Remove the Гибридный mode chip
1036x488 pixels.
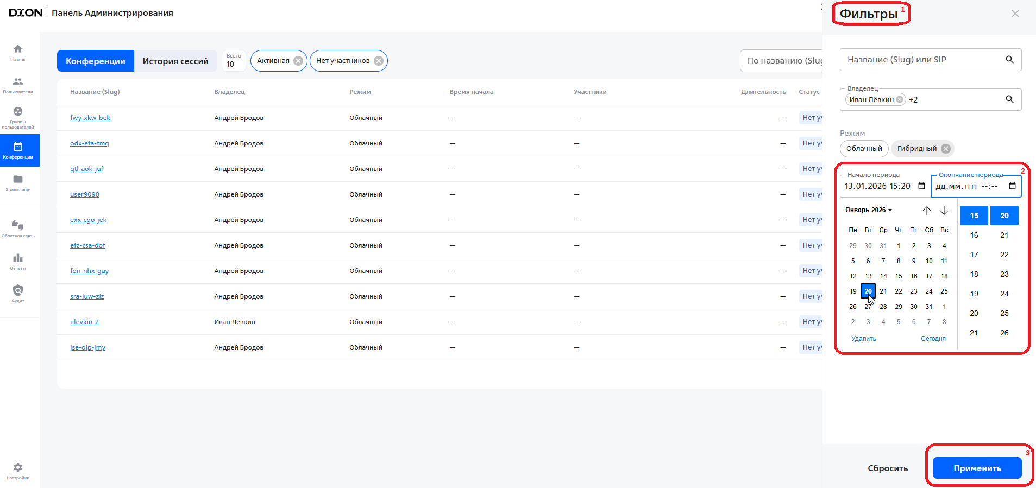946,149
